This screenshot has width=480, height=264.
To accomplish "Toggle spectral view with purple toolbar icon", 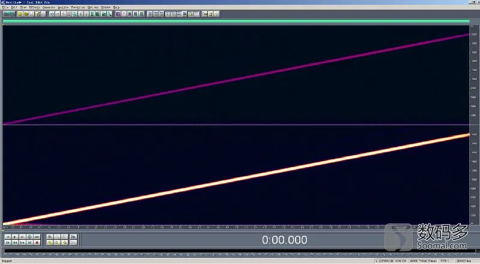I will (x=118, y=14).
